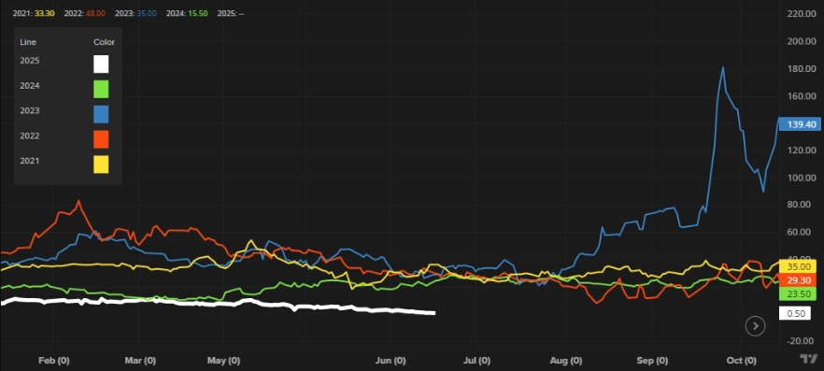Click the 'Line' column header in legend
This screenshot has width=824, height=371.
pyautogui.click(x=28, y=42)
